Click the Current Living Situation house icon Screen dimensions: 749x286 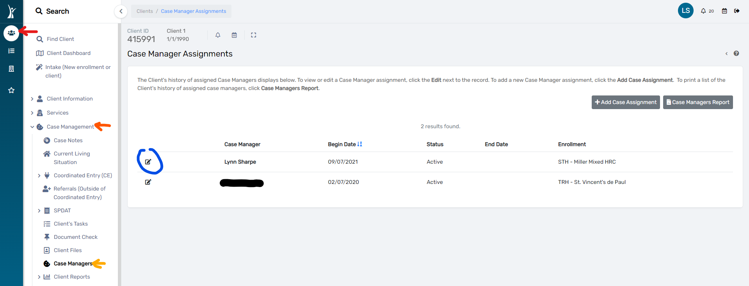(x=47, y=154)
